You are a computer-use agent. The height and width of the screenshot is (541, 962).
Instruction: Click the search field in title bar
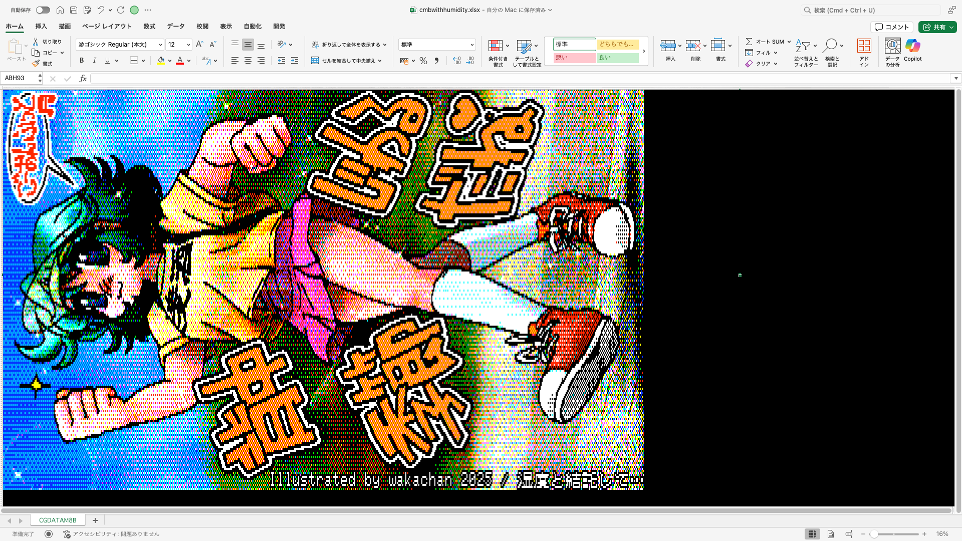click(x=870, y=10)
